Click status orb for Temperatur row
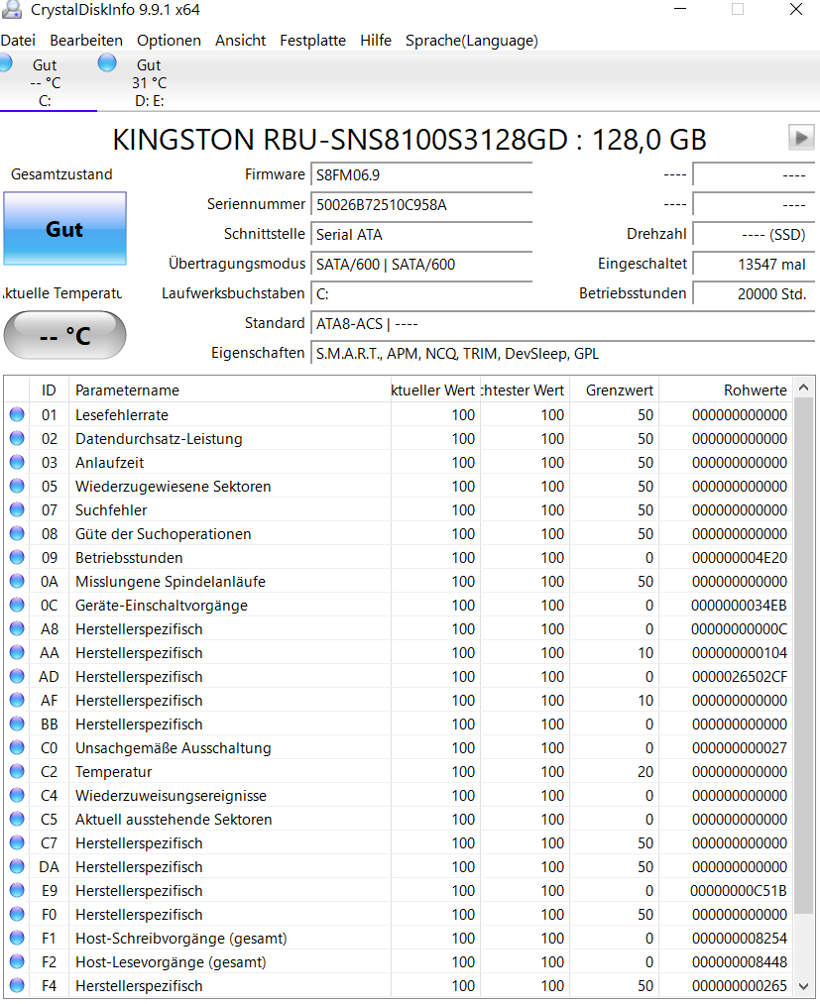This screenshot has width=820, height=1004. 17,771
